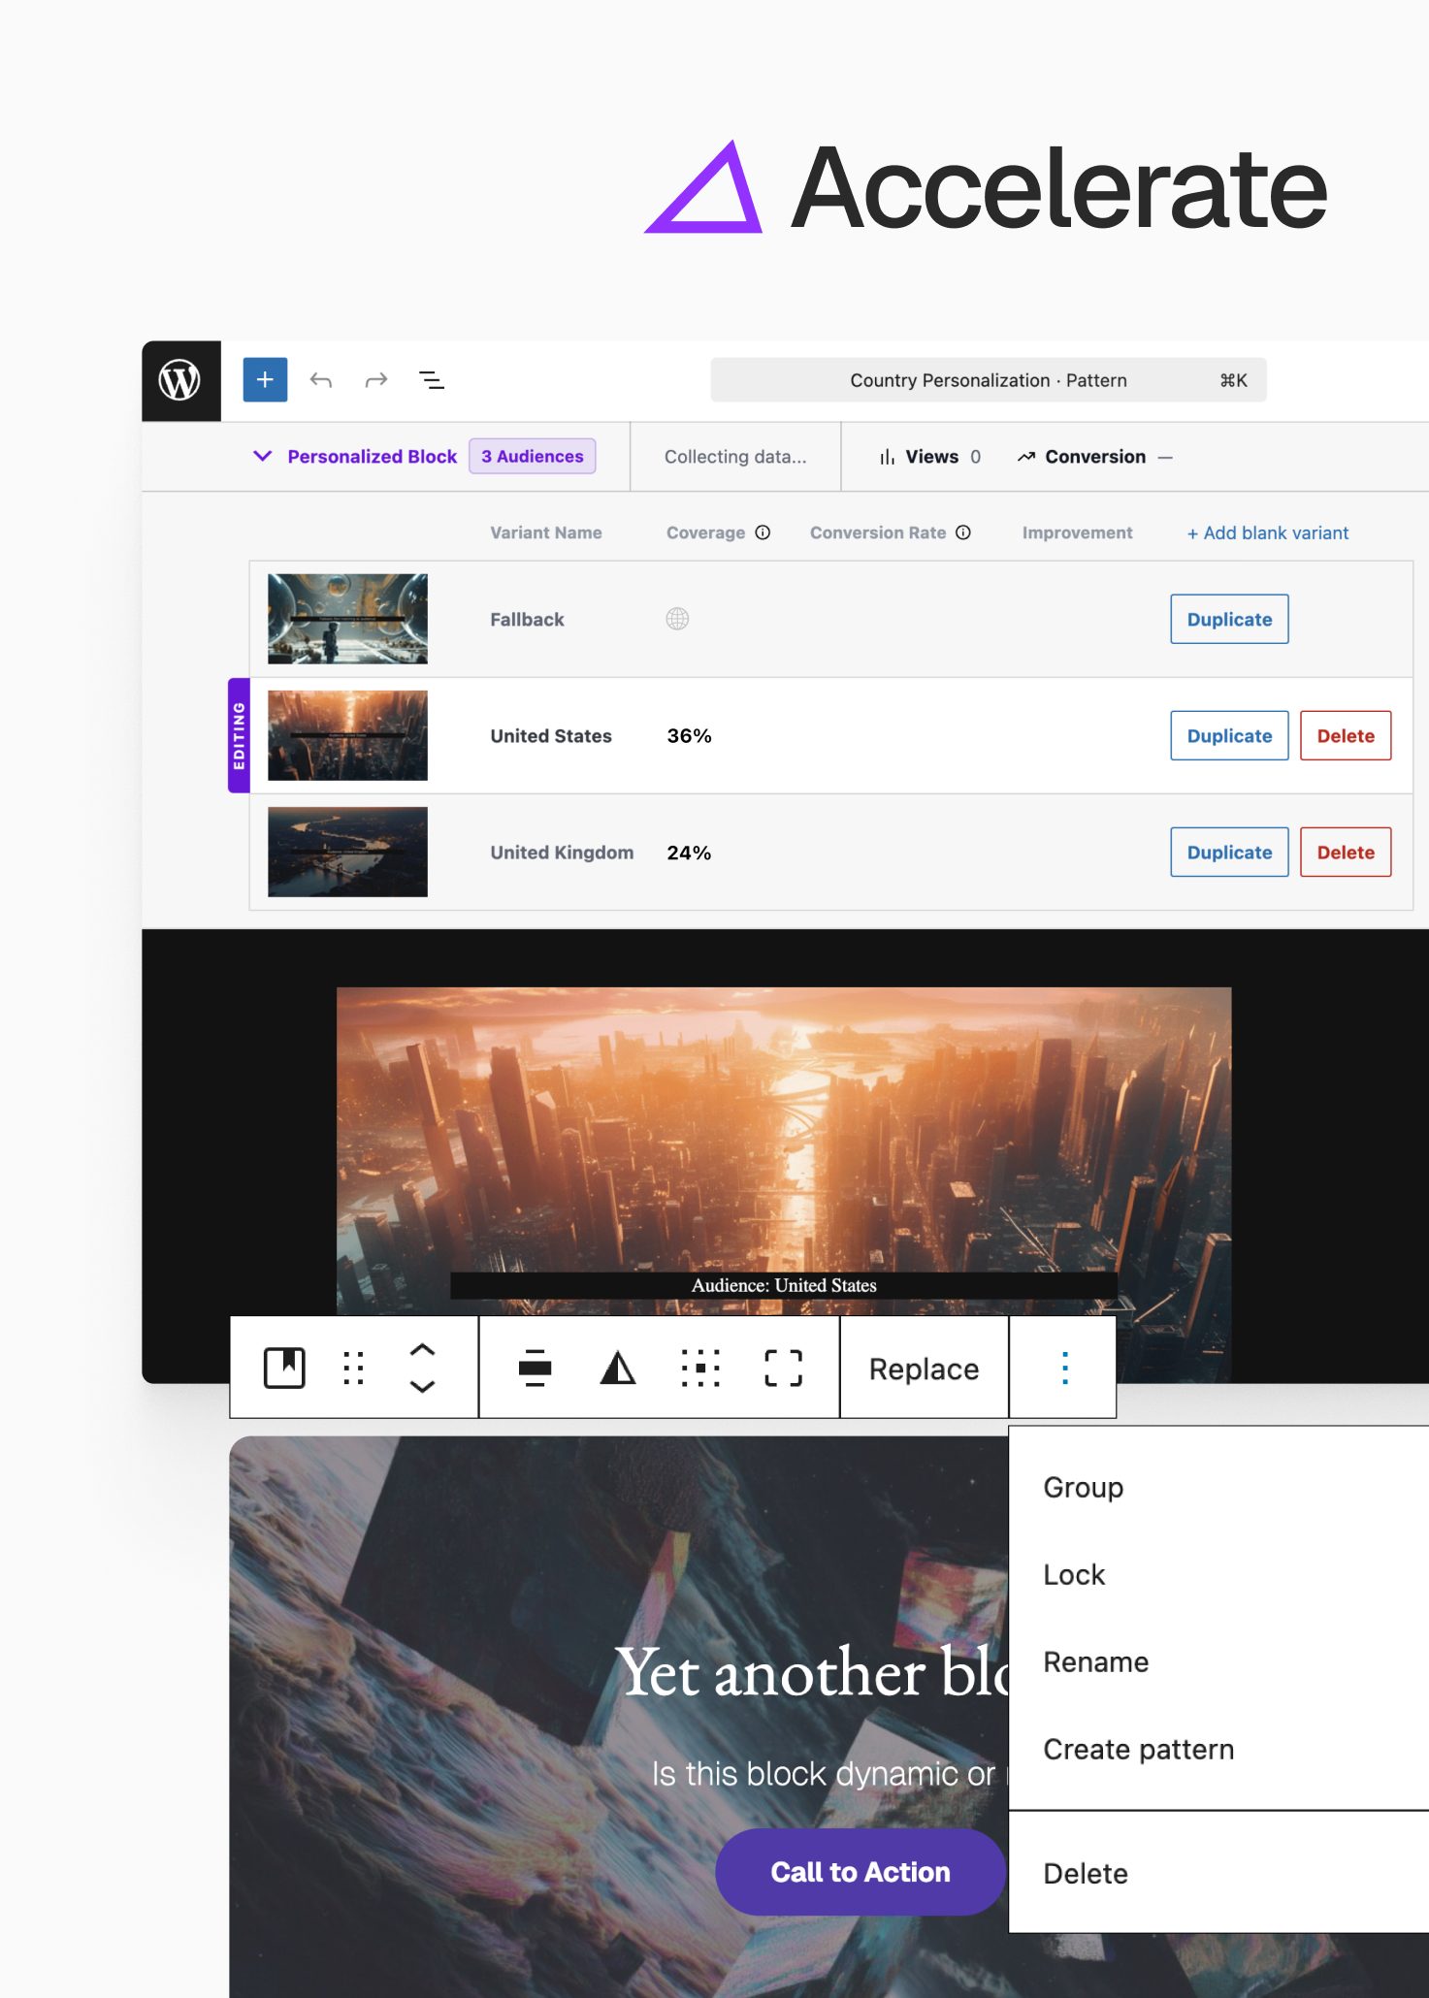The image size is (1429, 1998).
Task: Open content position grid icon
Action: 700,1368
